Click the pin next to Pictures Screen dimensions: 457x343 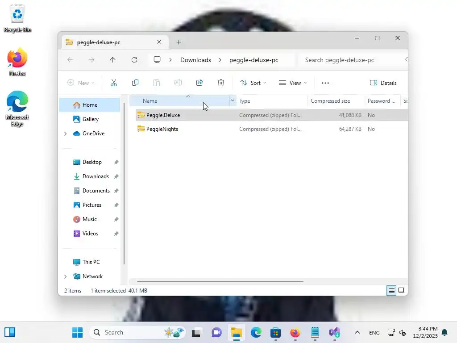coord(116,205)
